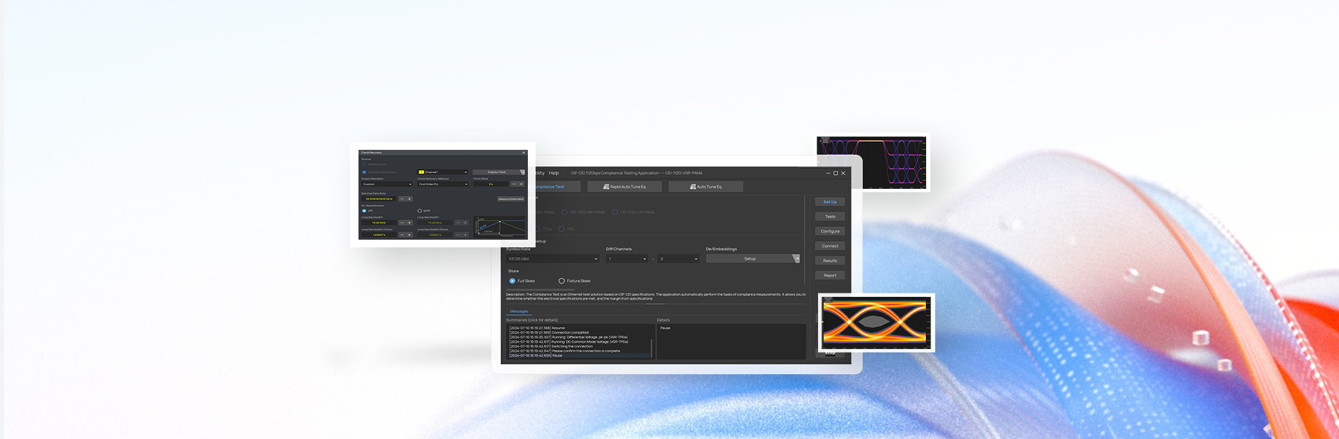Open the Rapid Auto Tune Eq tab
This screenshot has height=439, width=1339.
coord(624,187)
